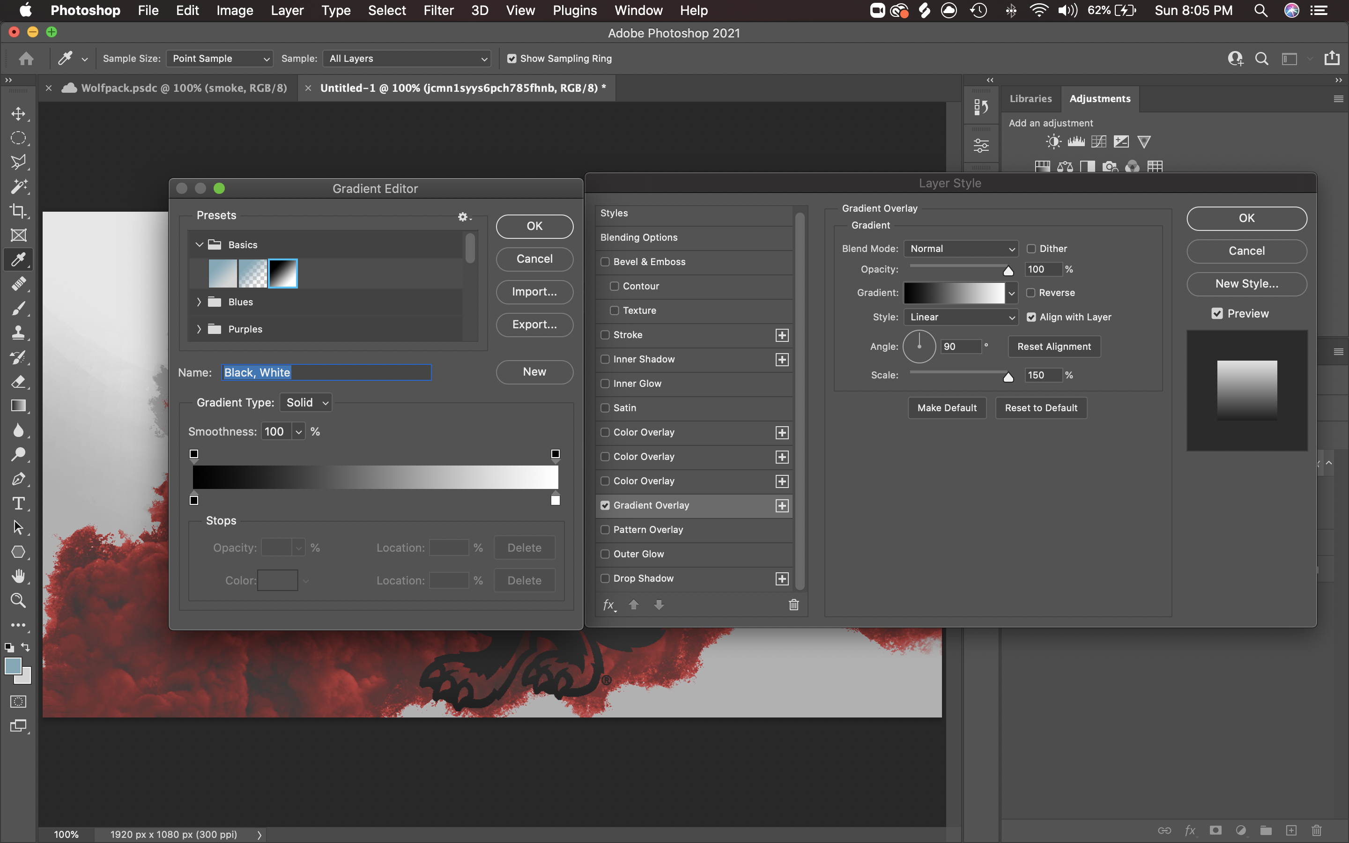Switch to the Libraries panel tab
This screenshot has height=843, width=1349.
point(1030,99)
